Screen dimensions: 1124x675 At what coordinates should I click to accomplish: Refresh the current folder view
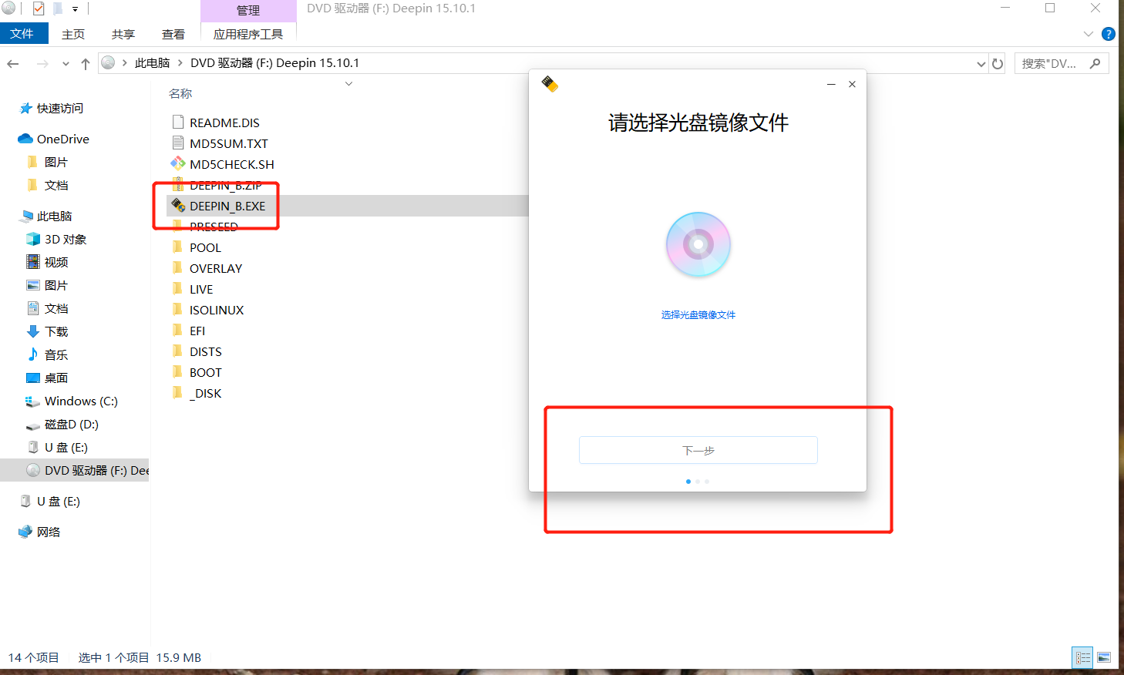998,63
